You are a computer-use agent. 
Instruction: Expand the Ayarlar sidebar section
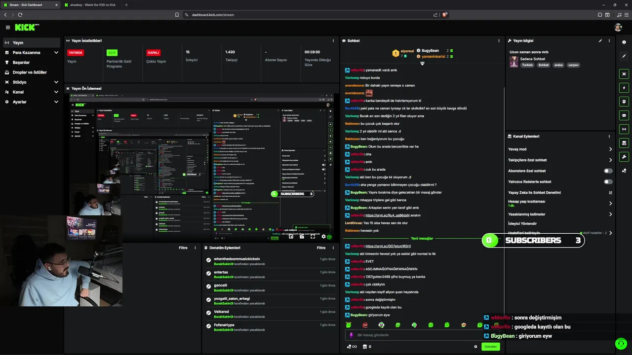(32, 102)
